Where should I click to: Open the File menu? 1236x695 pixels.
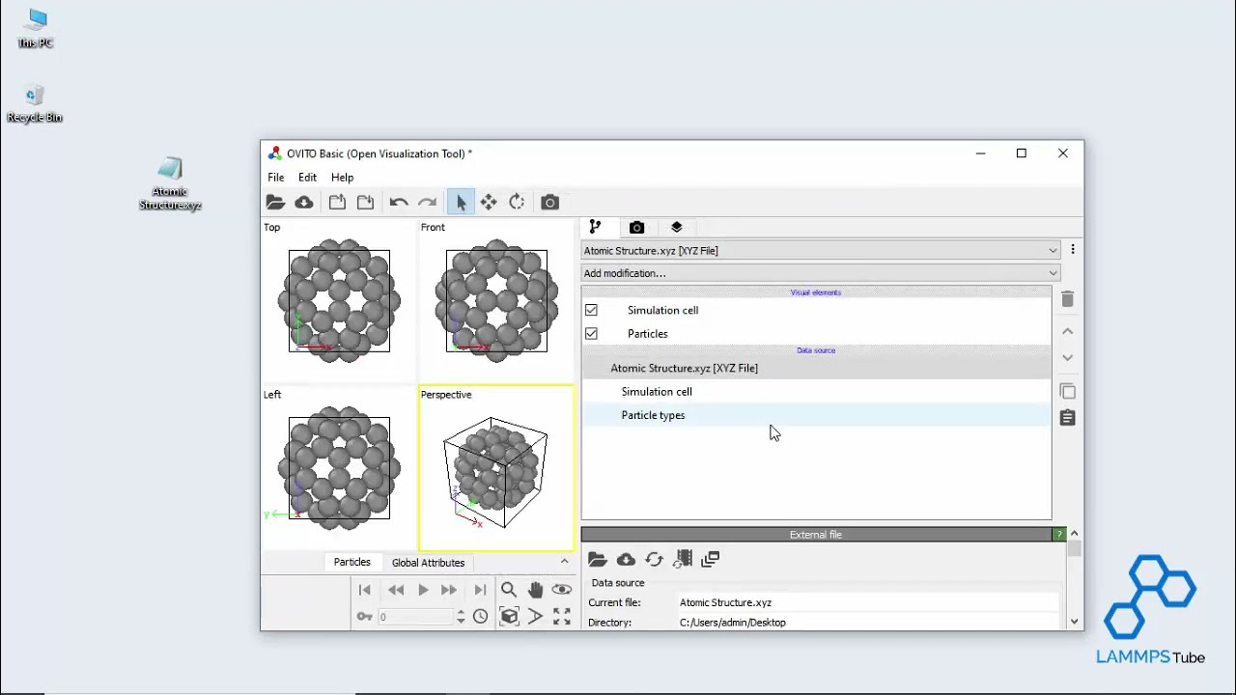[276, 178]
